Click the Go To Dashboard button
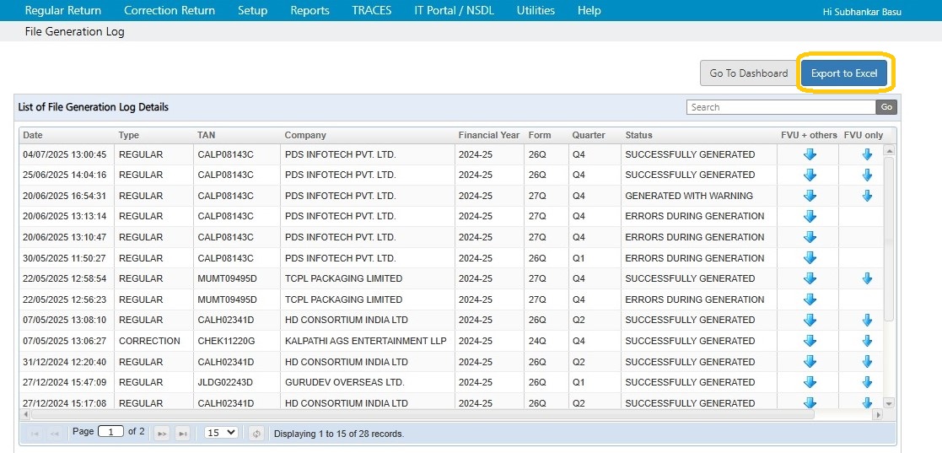 click(x=748, y=73)
